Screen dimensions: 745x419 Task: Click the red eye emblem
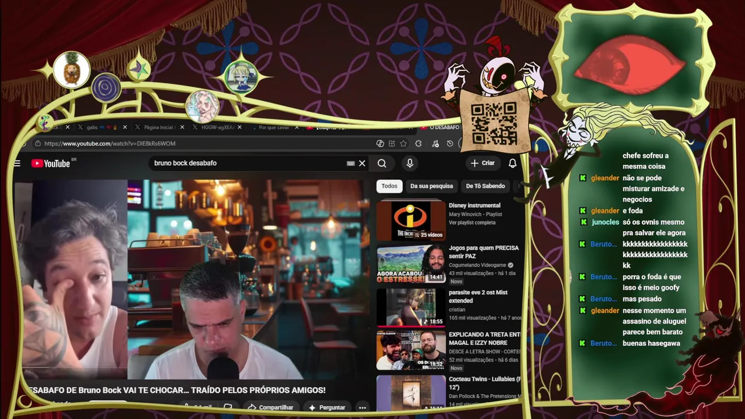pyautogui.click(x=630, y=64)
